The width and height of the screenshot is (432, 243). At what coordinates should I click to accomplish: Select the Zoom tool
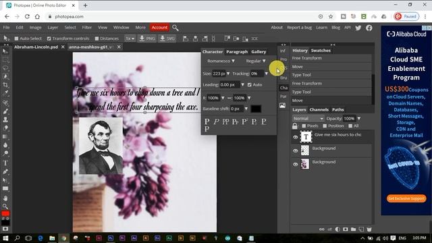(x=5, y=206)
